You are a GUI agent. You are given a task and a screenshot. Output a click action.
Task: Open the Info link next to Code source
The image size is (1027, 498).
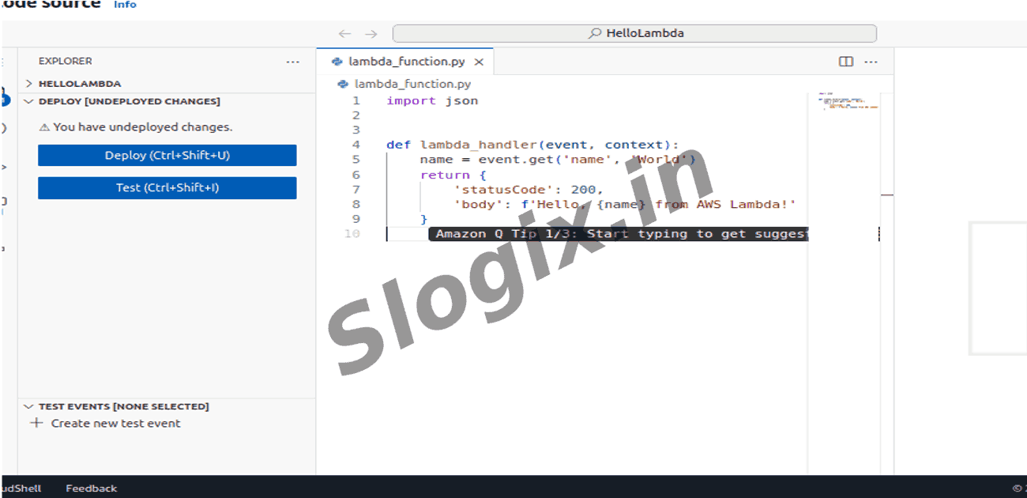(124, 5)
